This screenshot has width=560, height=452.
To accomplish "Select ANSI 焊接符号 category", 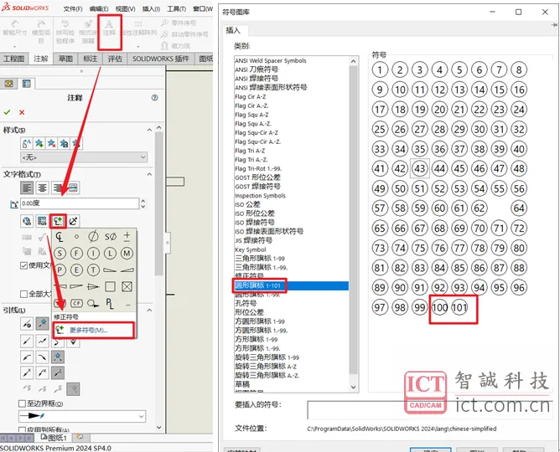I will coord(257,79).
